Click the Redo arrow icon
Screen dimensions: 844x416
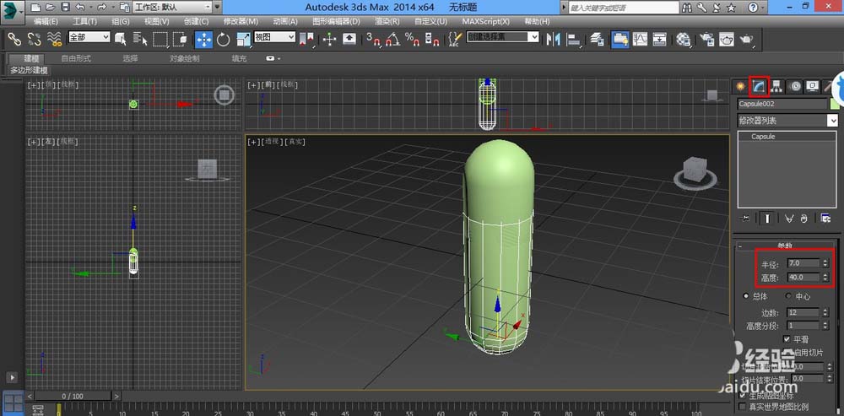(102, 8)
